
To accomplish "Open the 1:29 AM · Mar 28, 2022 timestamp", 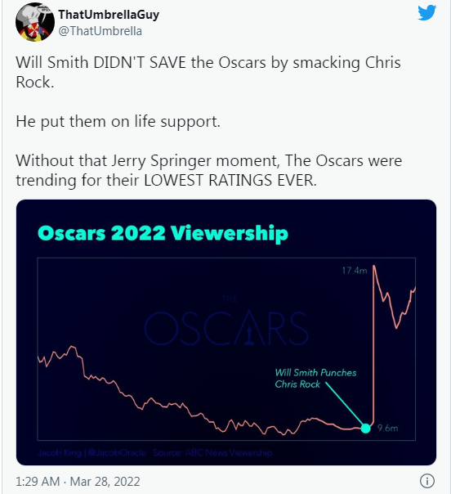I will (78, 482).
